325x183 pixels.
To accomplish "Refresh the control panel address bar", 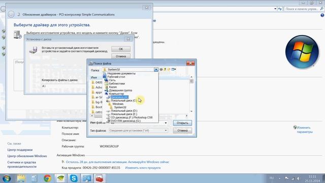I will click(x=280, y=9).
